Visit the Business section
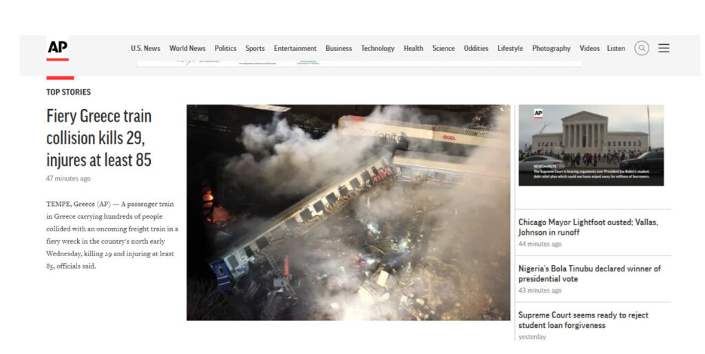The height and width of the screenshot is (354, 705). pyautogui.click(x=339, y=48)
